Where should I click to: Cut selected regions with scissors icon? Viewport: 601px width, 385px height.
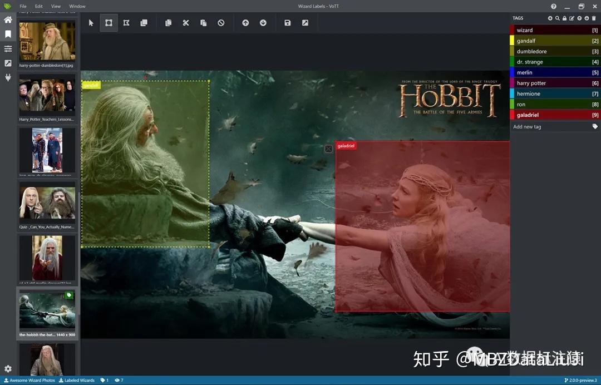(x=186, y=23)
